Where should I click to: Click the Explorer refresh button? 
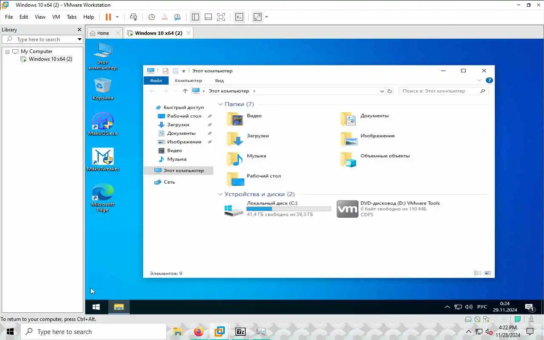click(x=390, y=91)
